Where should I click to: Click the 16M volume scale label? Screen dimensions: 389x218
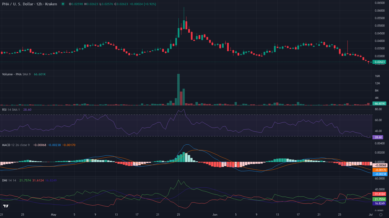(x=377, y=76)
